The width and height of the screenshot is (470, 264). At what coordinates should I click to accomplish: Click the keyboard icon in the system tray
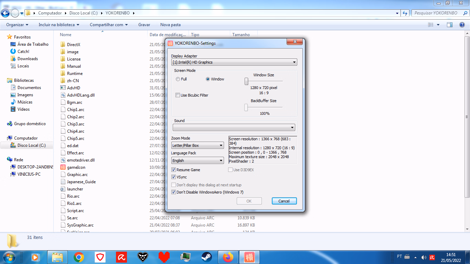click(407, 257)
